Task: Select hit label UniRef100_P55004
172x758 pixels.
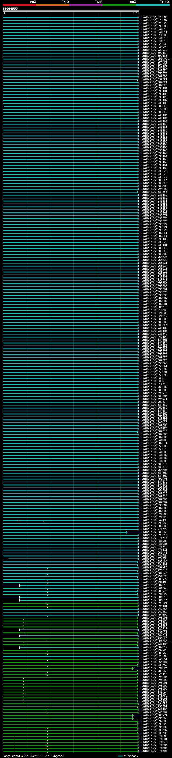Action: point(154,662)
